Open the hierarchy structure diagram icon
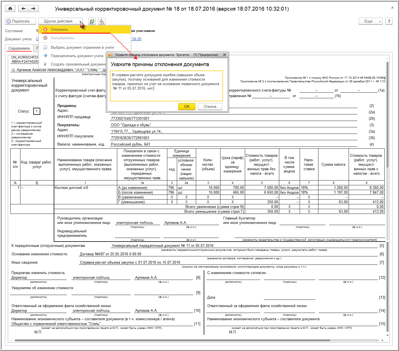Screen dimensions: 399x351 click(x=102, y=21)
